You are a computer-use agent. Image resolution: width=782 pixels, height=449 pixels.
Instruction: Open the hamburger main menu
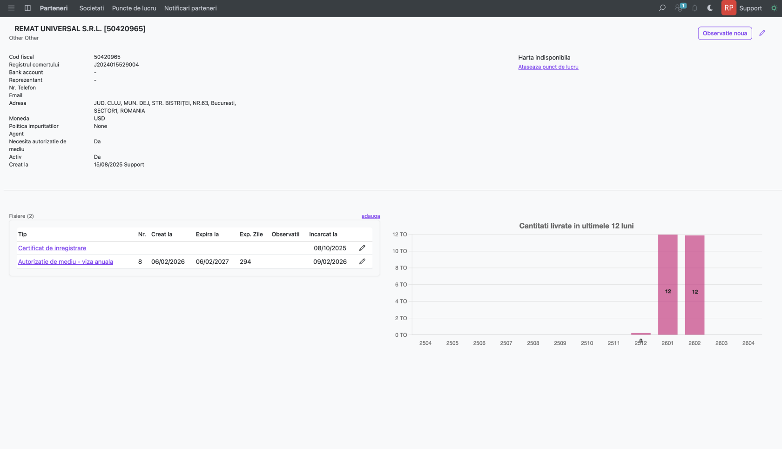(11, 8)
